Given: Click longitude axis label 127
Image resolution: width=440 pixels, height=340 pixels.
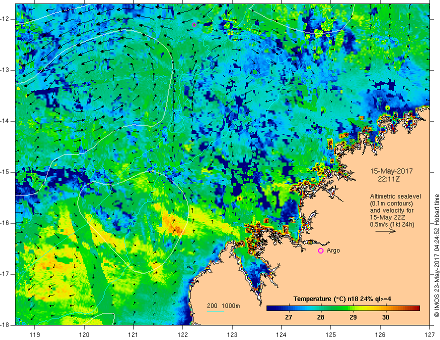Looking at the screenshot, I should [x=429, y=334].
